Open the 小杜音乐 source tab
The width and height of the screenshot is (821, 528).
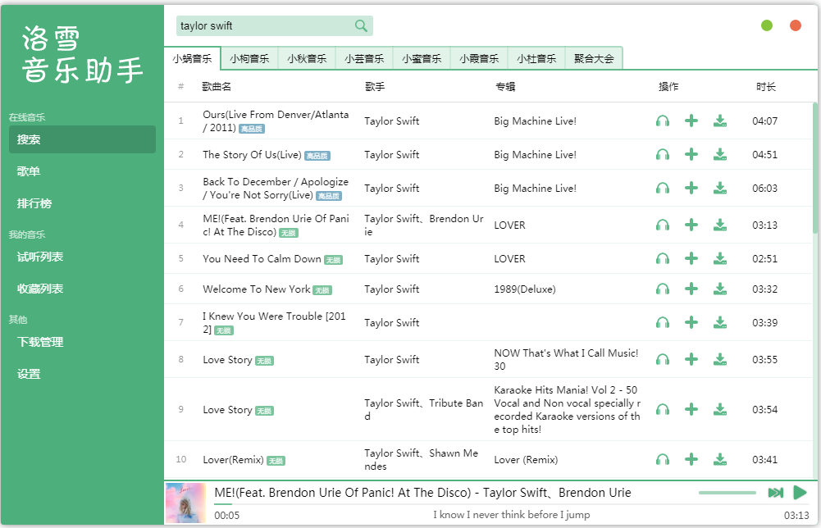coord(536,58)
